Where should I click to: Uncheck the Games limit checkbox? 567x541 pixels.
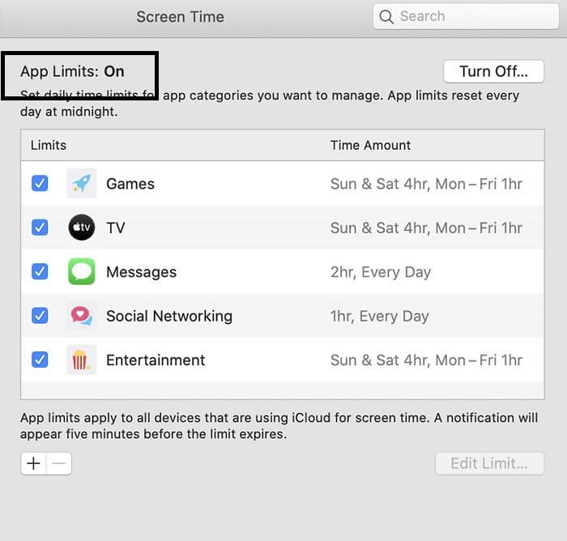pyautogui.click(x=40, y=184)
